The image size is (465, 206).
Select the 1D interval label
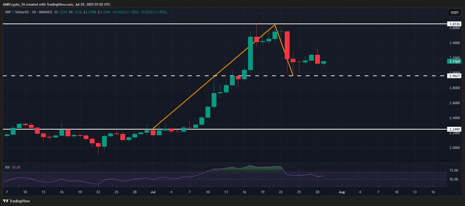[34, 12]
